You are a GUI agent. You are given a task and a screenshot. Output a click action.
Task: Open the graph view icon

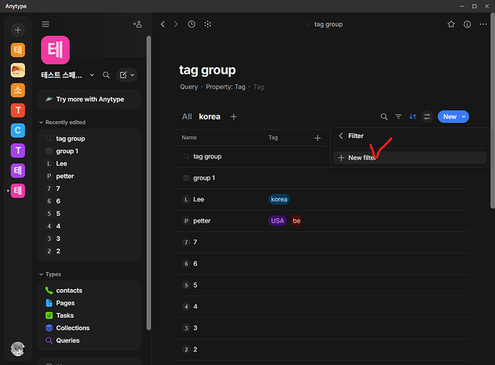[207, 24]
